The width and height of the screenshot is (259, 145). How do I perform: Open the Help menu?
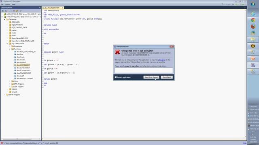point(13,4)
